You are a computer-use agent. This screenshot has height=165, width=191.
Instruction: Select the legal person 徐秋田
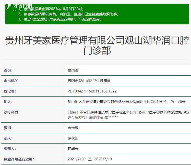pos(73,138)
